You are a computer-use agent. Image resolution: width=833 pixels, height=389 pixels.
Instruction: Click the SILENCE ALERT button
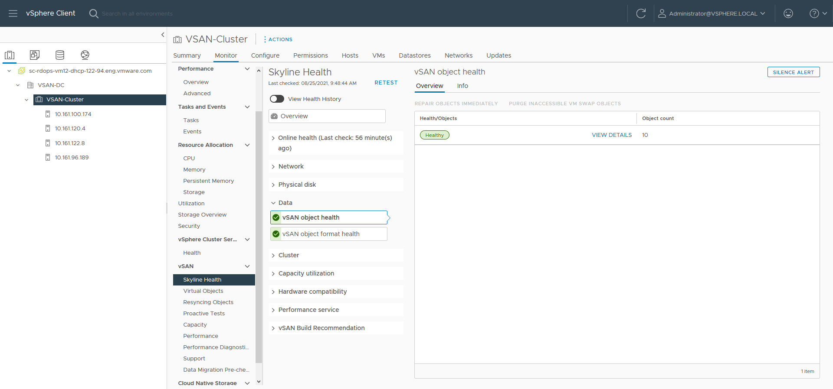794,72
